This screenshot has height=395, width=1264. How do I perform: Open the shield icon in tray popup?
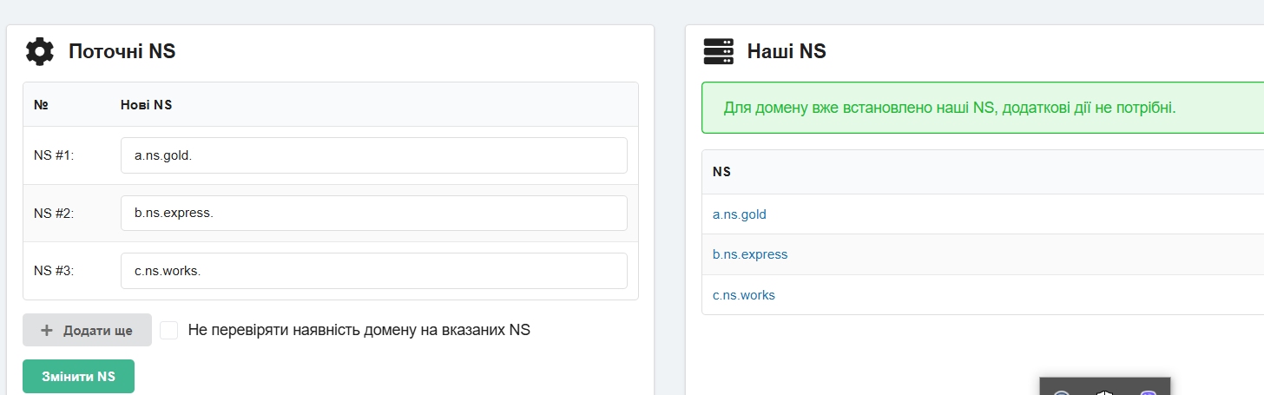click(1103, 392)
